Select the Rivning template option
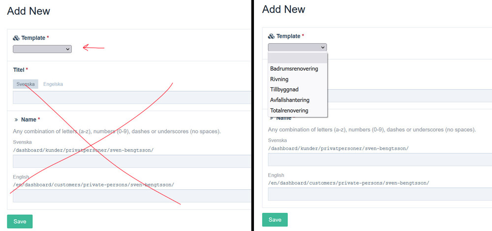 point(279,79)
